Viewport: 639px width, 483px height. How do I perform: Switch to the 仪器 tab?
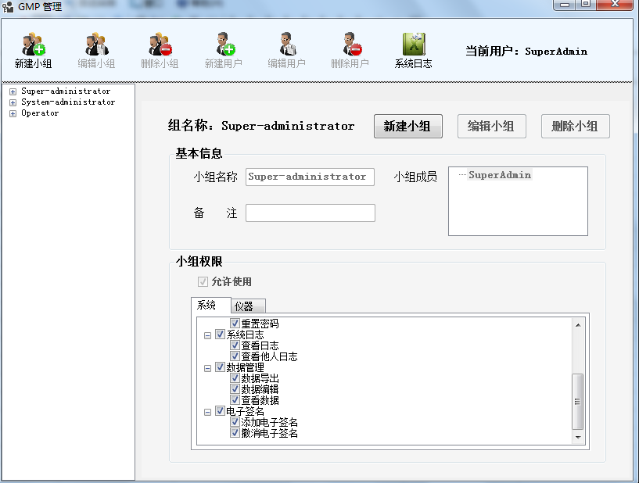point(248,306)
